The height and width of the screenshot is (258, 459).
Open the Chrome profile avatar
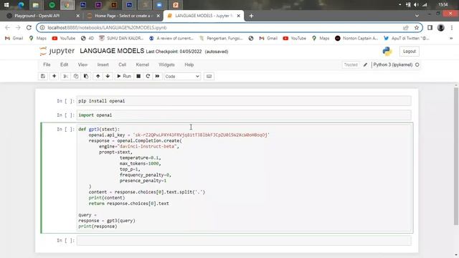(x=440, y=27)
